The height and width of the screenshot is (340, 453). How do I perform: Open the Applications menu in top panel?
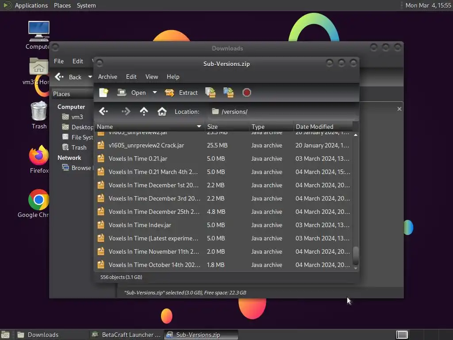point(26,5)
